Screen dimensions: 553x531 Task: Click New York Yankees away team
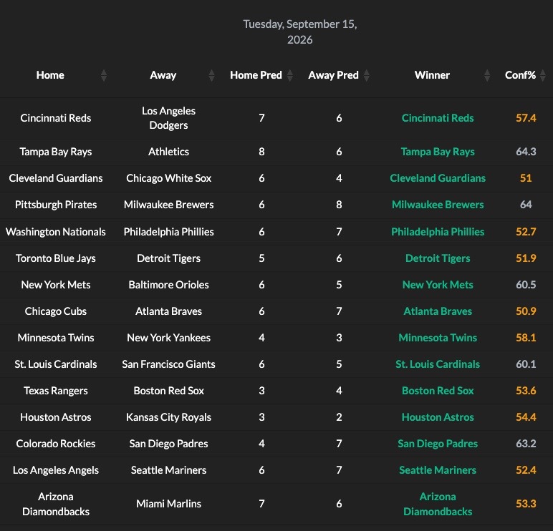point(168,338)
